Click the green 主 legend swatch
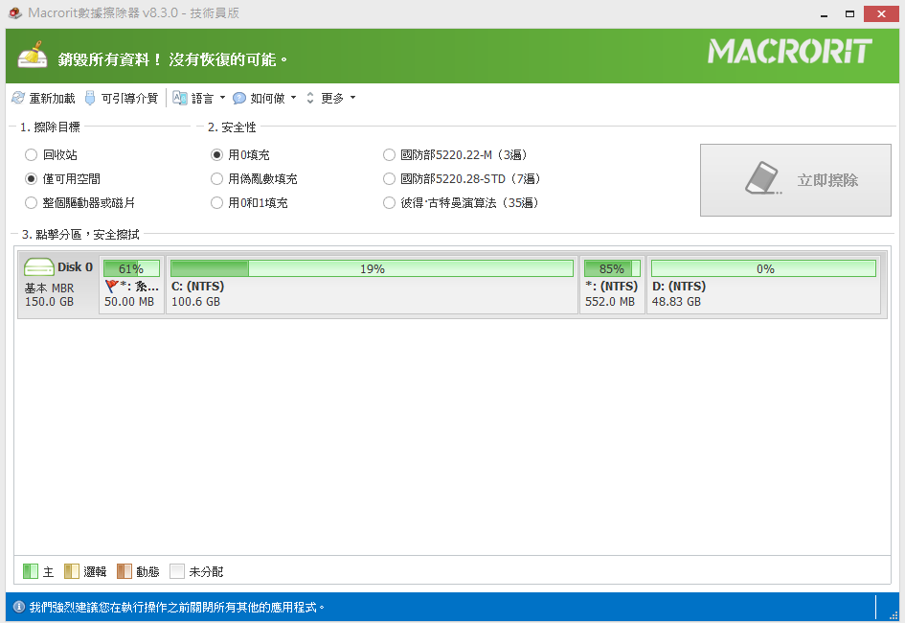 click(x=31, y=571)
